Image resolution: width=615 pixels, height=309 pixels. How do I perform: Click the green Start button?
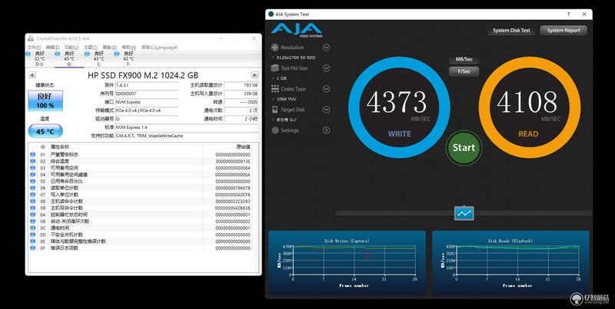click(464, 147)
